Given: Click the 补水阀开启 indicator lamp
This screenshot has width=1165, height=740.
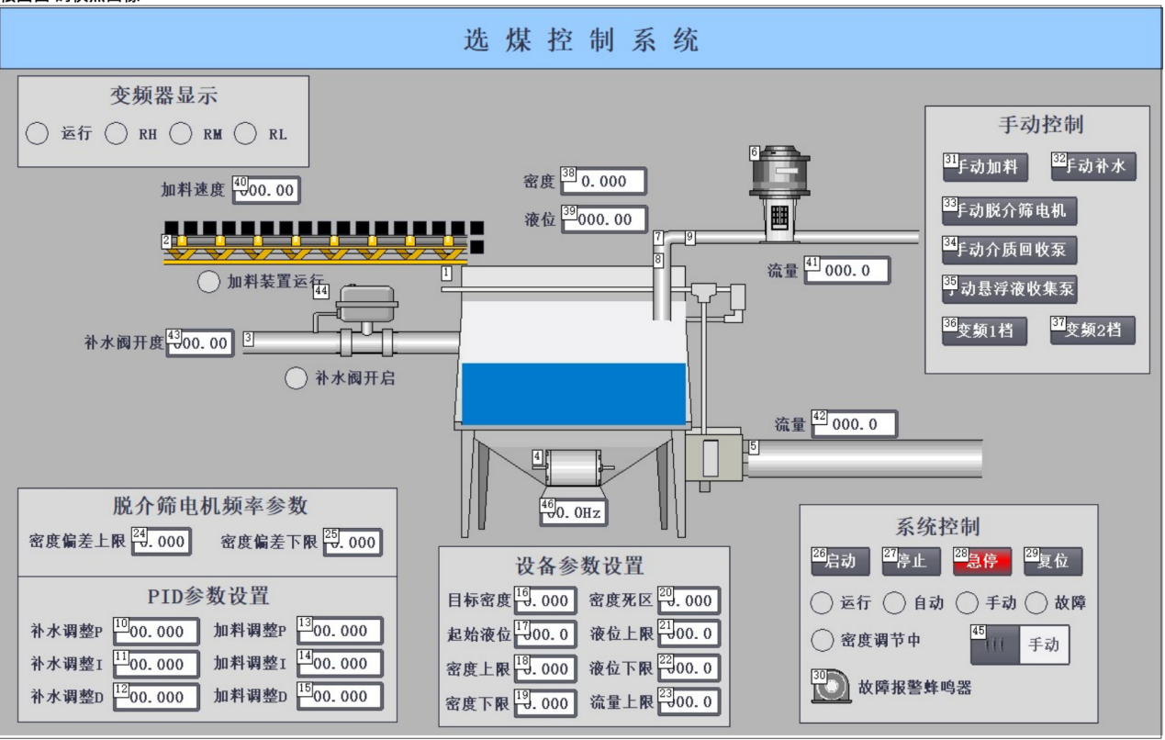Looking at the screenshot, I should click(296, 378).
